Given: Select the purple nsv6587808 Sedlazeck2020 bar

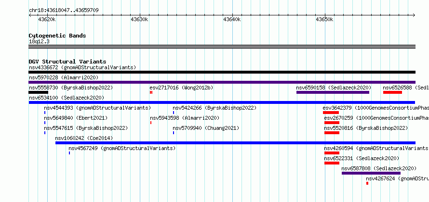Looking at the screenshot, I should (x=371, y=173).
